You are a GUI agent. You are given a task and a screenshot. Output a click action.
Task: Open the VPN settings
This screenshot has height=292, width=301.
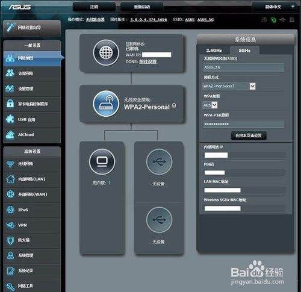click(32, 225)
